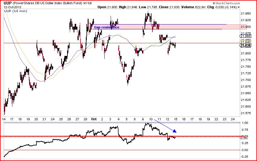Image resolution: width=257 pixels, height=161 pixels.
Task: Click the 3 date axis label
Action: pyautogui.click(x=110, y=119)
